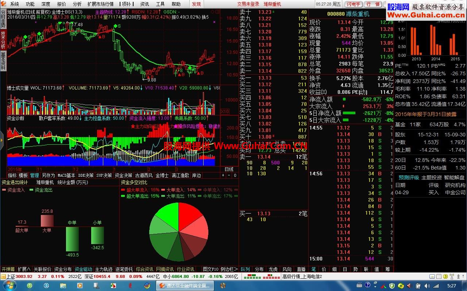The image size is (467, 291).
Task: Select the SUP决策 template
Action: click(104, 175)
